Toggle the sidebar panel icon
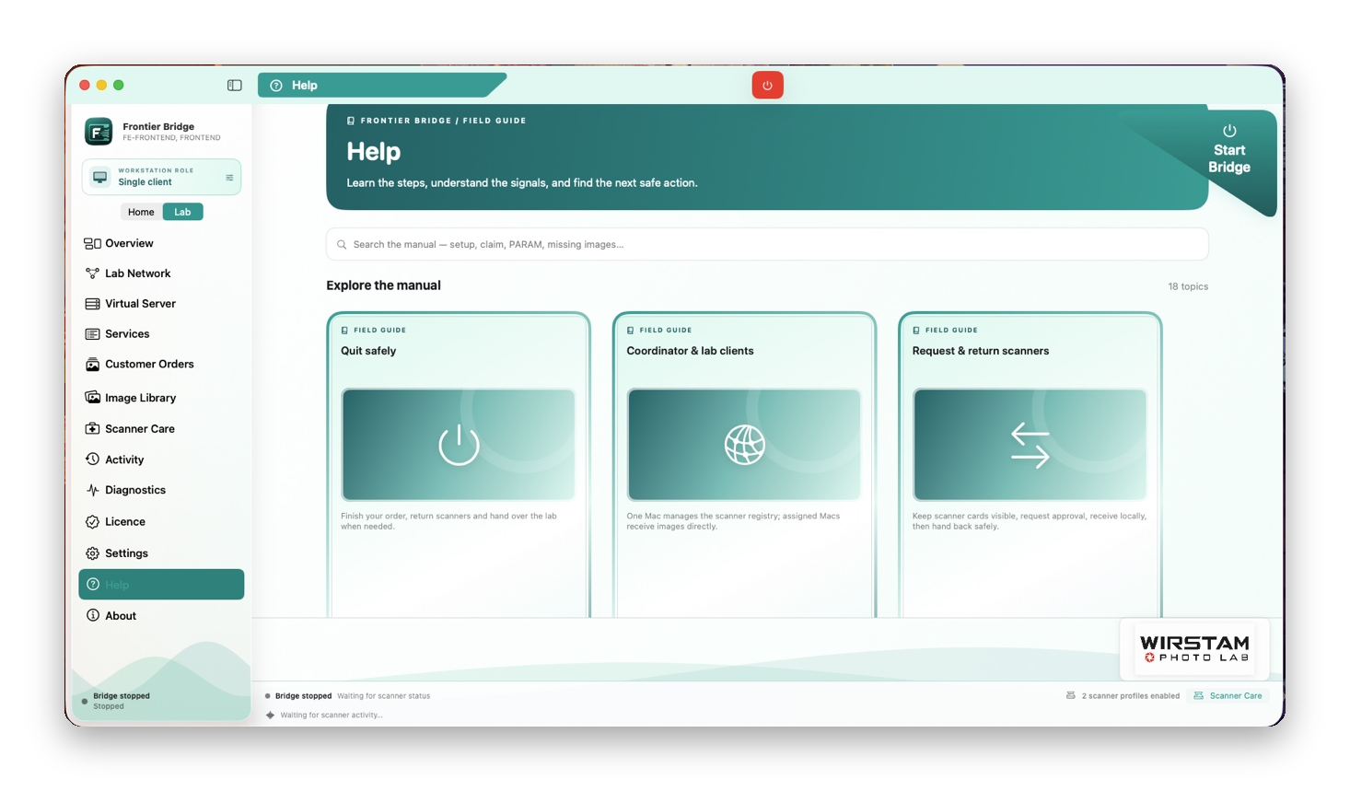The height and width of the screenshot is (791, 1350). (235, 86)
